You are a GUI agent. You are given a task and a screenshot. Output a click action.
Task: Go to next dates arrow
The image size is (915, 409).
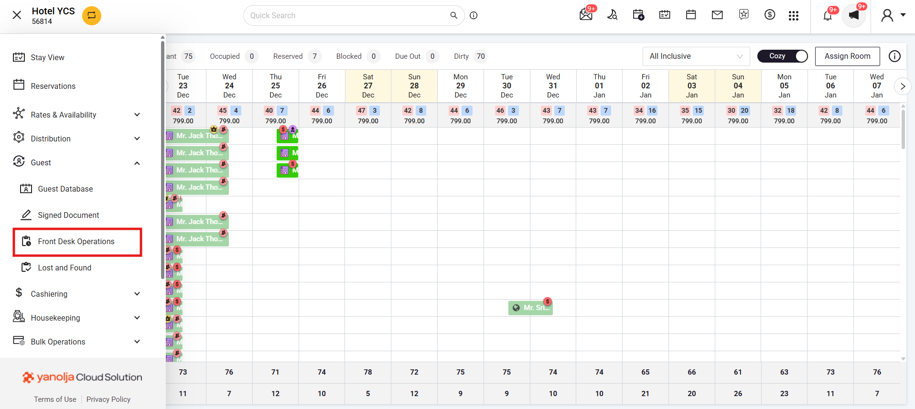(903, 86)
